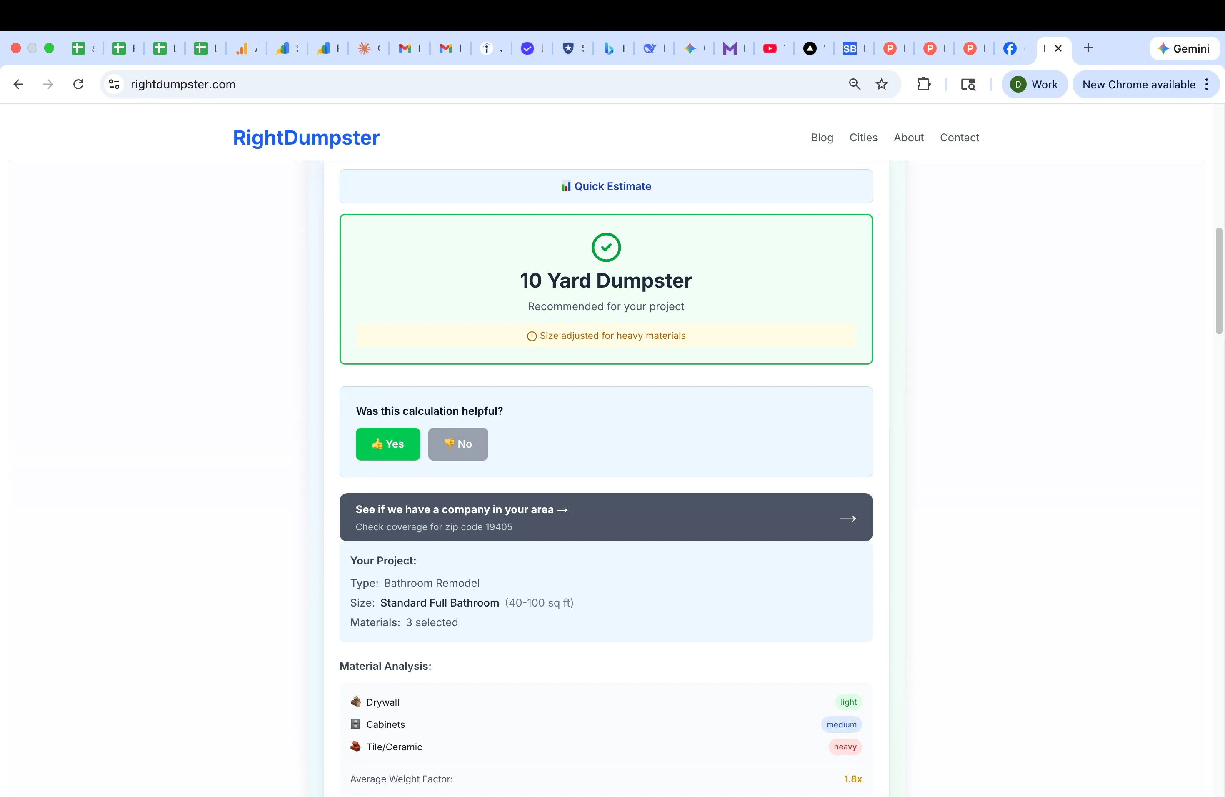
Task: Click Materials: 3 selected text
Action: pos(404,622)
